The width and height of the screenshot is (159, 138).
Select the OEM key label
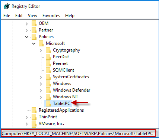44,23
